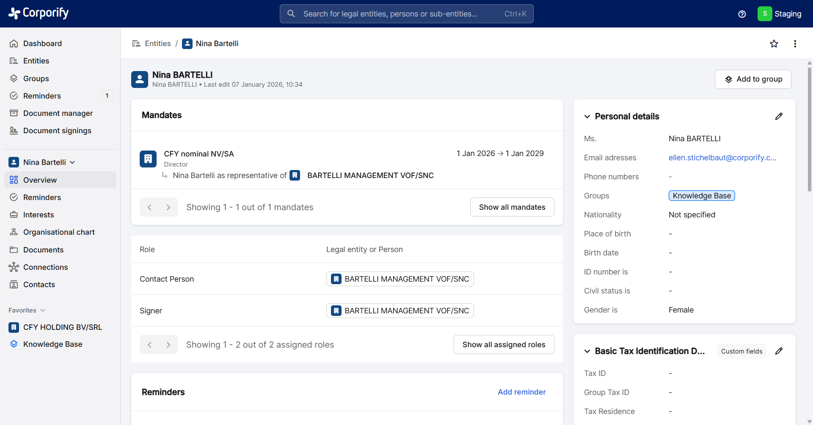Edit Personal details with the pencil icon
This screenshot has height=425, width=813.
point(778,116)
